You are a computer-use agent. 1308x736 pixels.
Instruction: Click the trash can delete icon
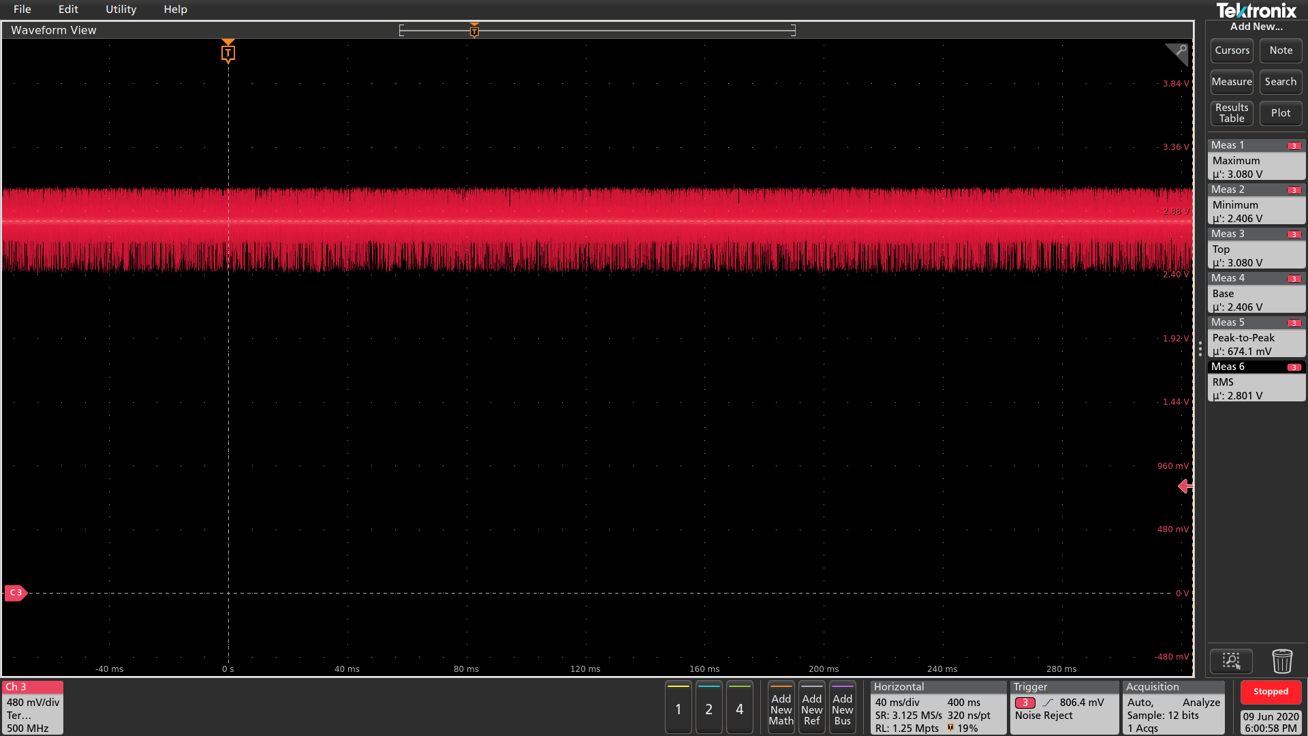click(1281, 661)
